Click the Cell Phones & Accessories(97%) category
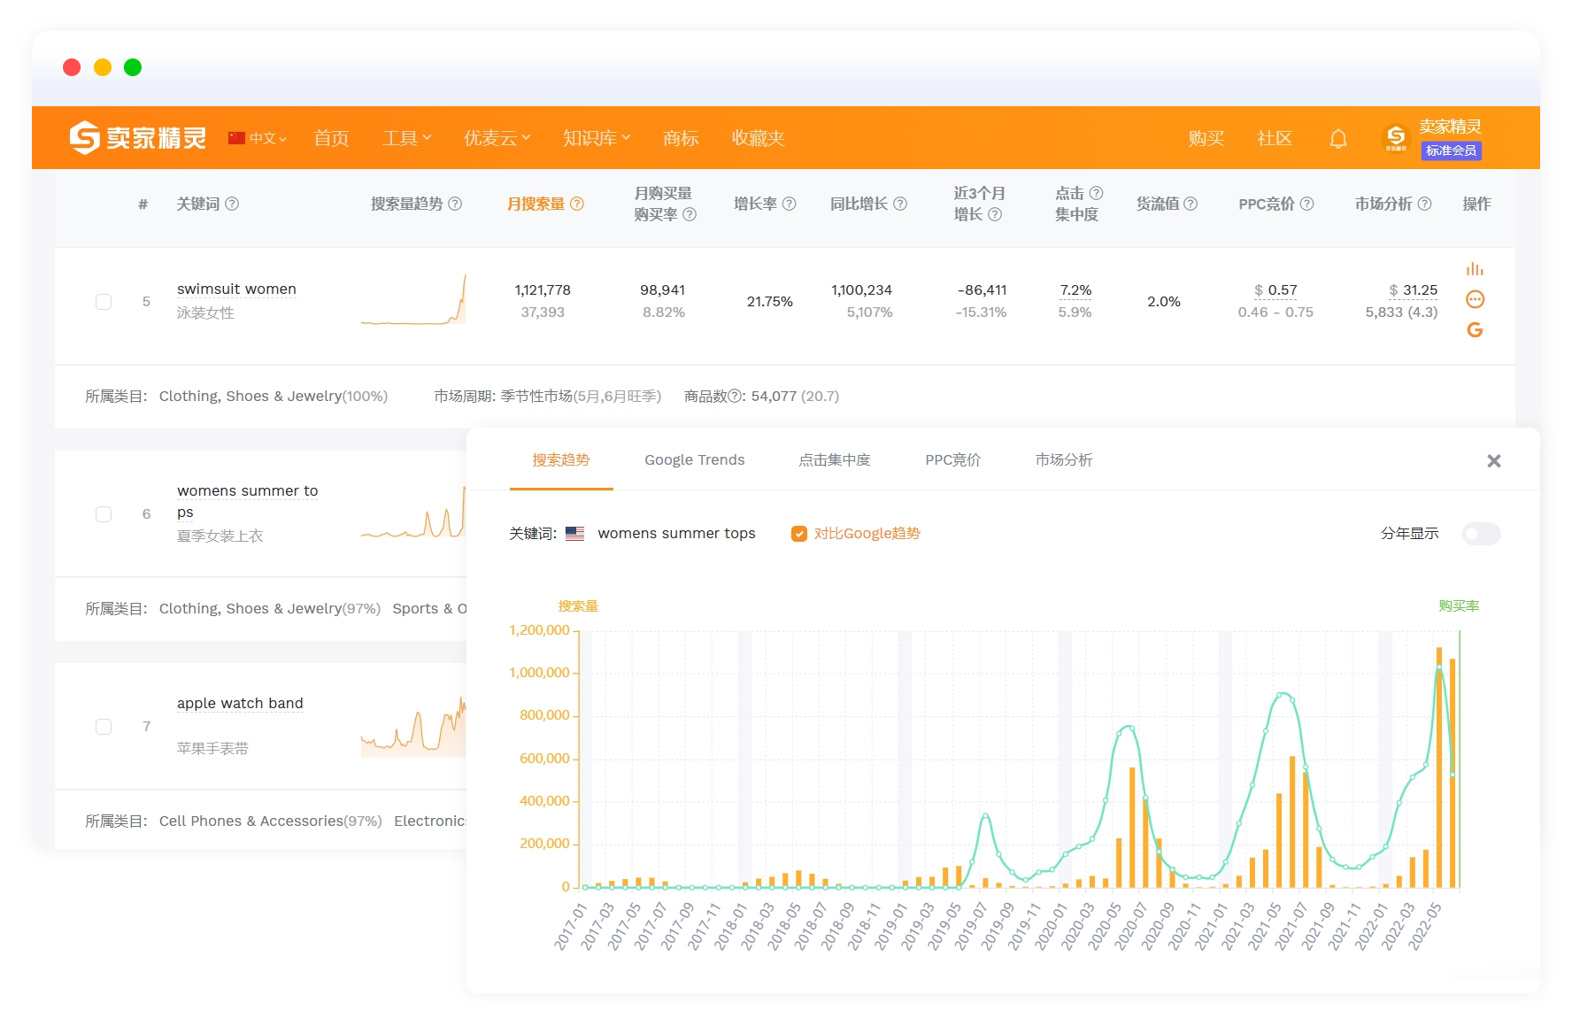The width and height of the screenshot is (1572, 1018). pyautogui.click(x=271, y=821)
